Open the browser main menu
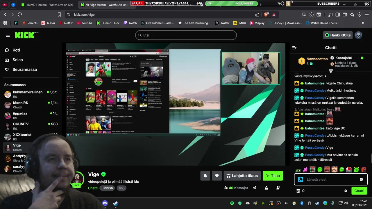Viewport: 372px width, 209px height. tap(367, 15)
